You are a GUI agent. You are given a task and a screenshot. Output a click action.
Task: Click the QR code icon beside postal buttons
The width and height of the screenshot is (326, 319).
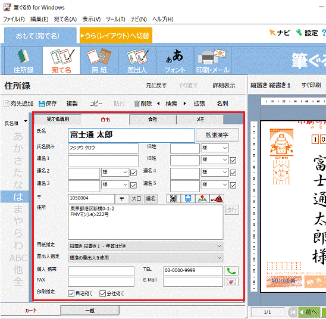[x=174, y=199]
